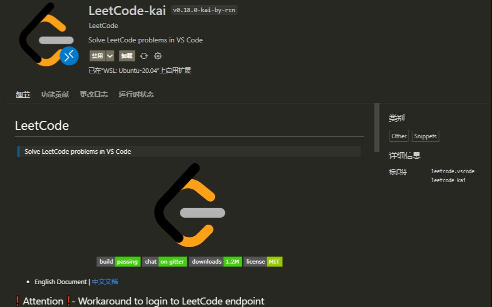Switch to the 更改日志 tab

tap(94, 94)
